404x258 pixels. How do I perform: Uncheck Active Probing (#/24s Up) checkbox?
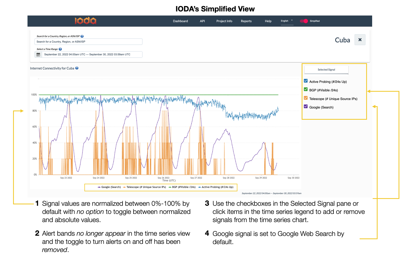pyautogui.click(x=306, y=81)
